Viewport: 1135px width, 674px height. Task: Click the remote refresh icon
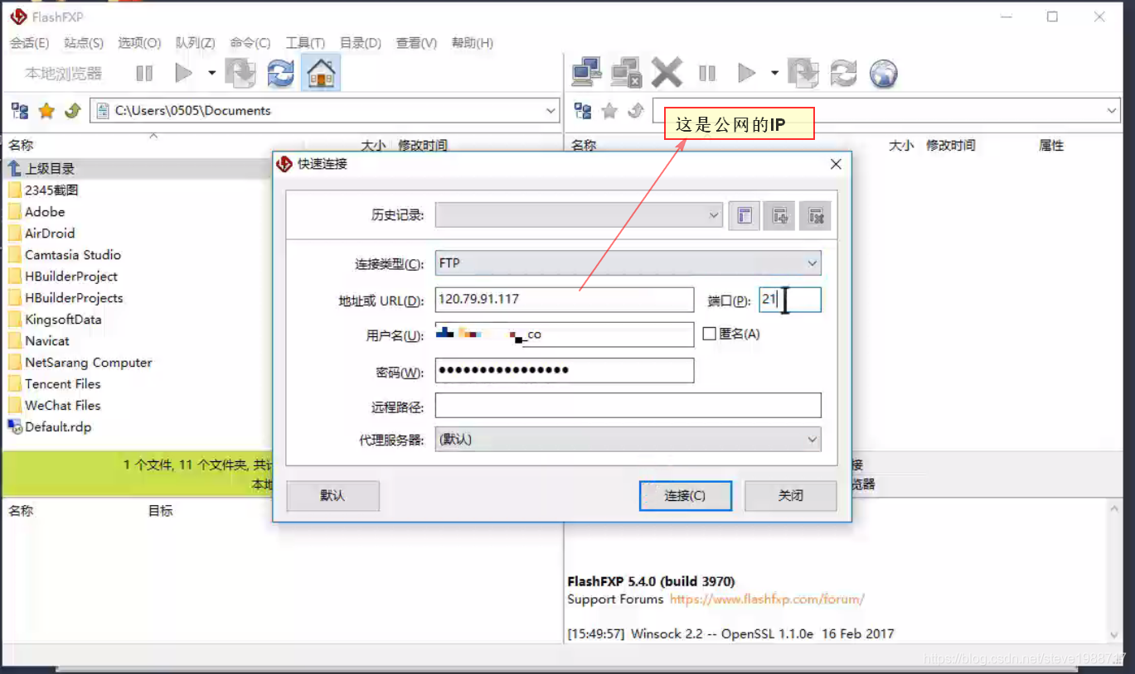(844, 74)
